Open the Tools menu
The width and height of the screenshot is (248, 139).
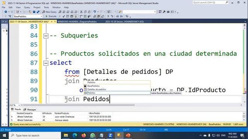coord(46,7)
